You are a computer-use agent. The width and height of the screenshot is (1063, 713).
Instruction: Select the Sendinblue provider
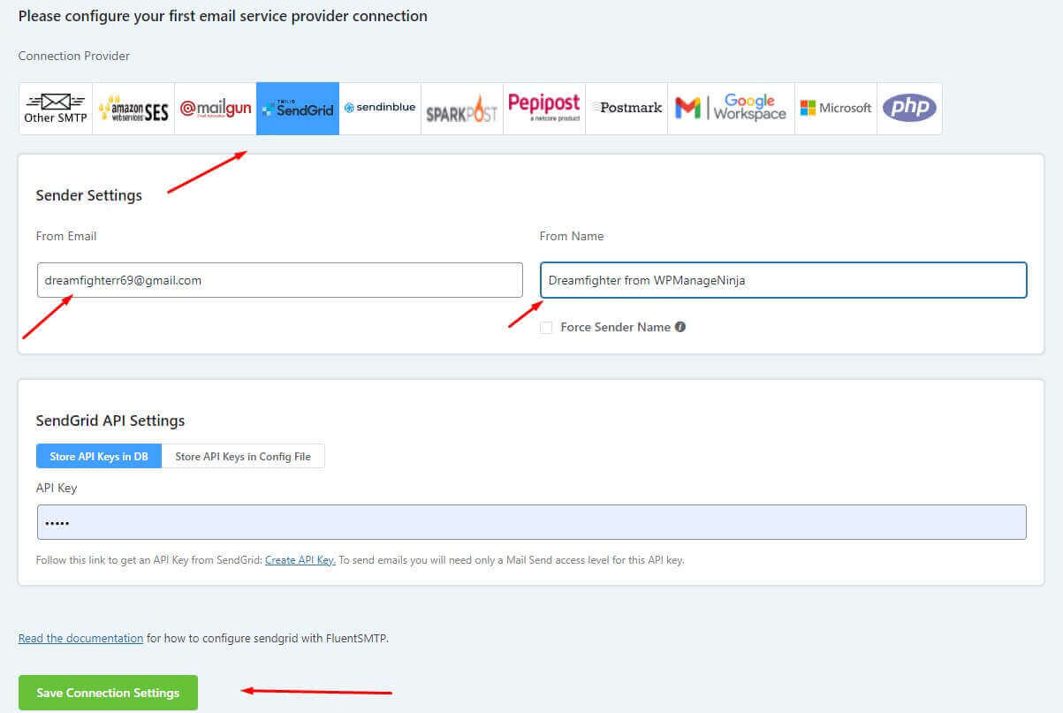pyautogui.click(x=380, y=109)
